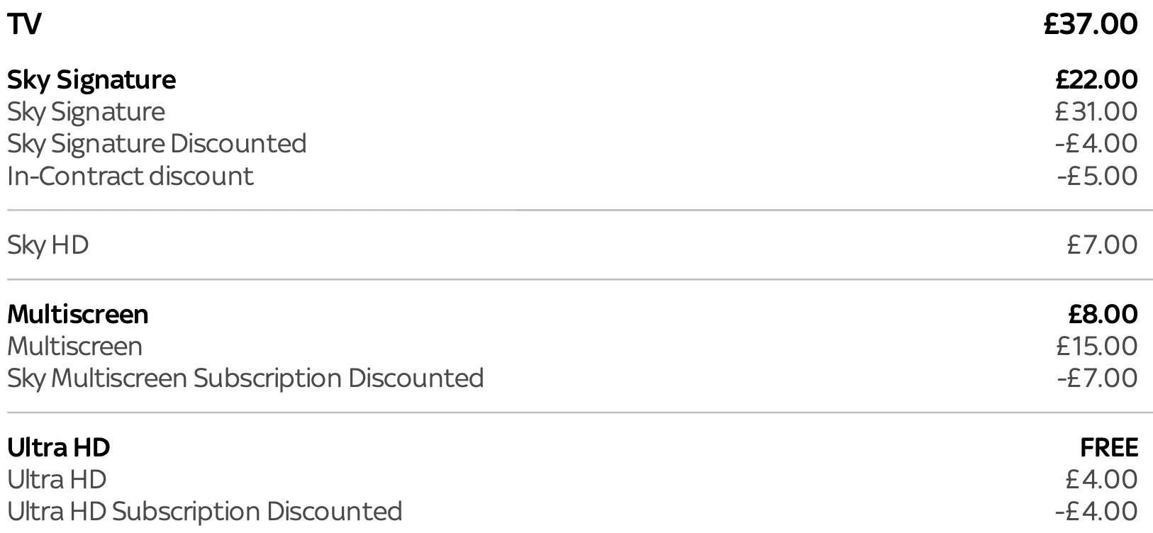This screenshot has height=533, width=1153.
Task: Select the Sky HD line item
Action: click(48, 245)
